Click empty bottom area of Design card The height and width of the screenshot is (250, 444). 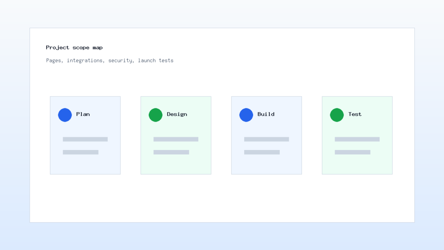click(176, 164)
